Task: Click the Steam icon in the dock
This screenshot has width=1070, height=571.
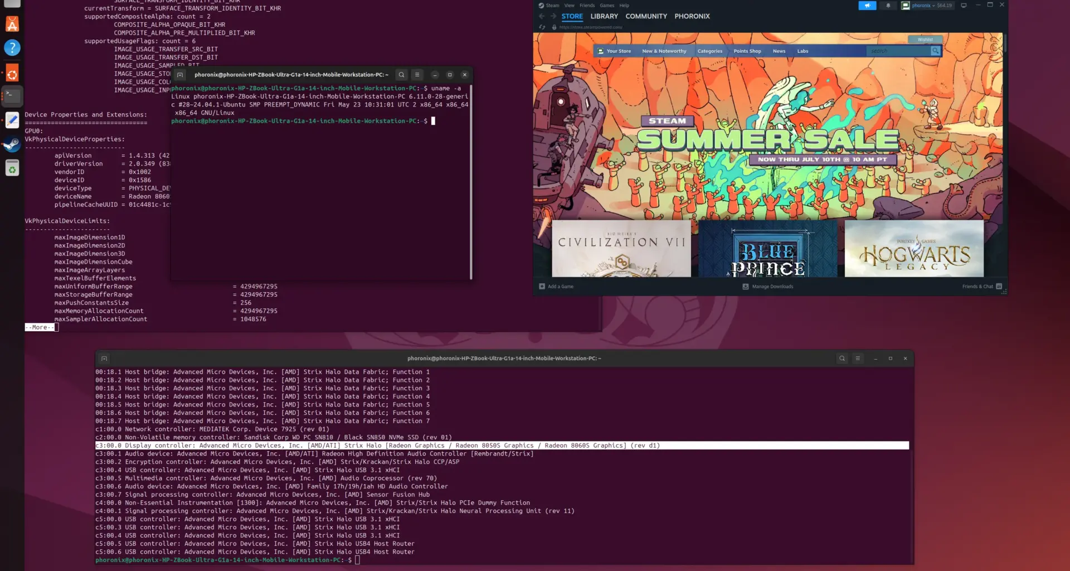Action: 12,144
